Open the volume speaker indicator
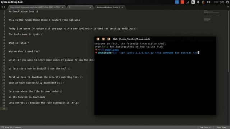 (208, 2)
